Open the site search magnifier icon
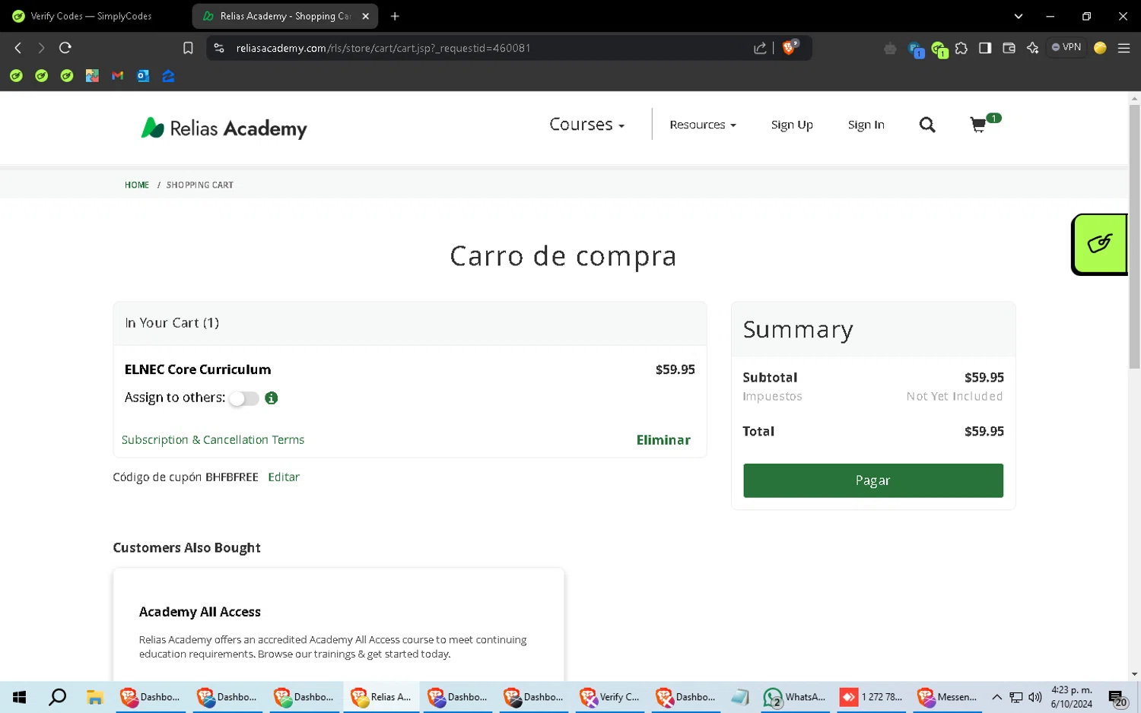Screen dimensions: 1141x713 coord(926,125)
